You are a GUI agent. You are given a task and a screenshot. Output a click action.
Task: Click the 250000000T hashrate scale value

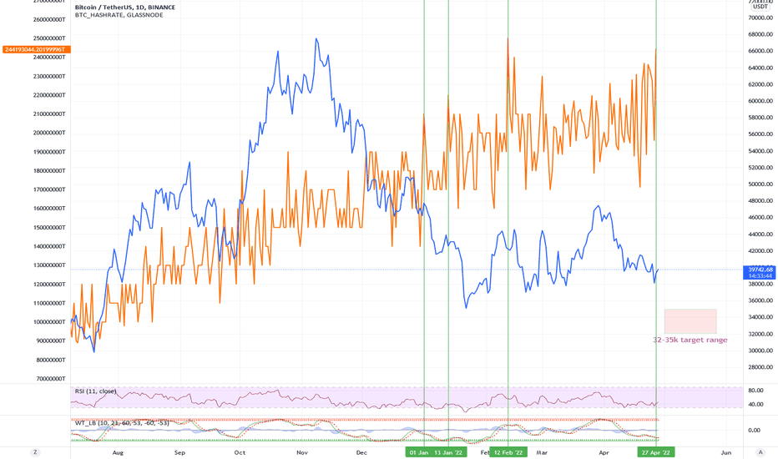coord(49,38)
